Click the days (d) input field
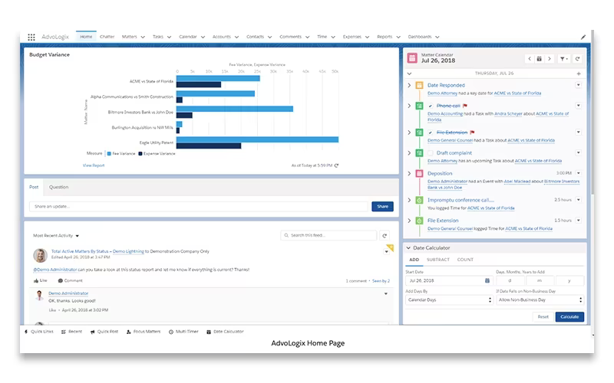 (510, 280)
